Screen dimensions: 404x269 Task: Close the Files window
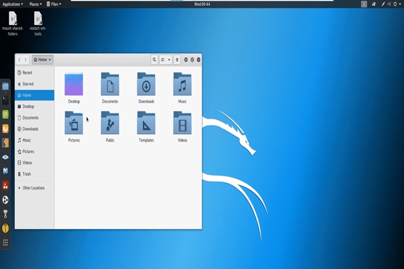click(x=199, y=60)
